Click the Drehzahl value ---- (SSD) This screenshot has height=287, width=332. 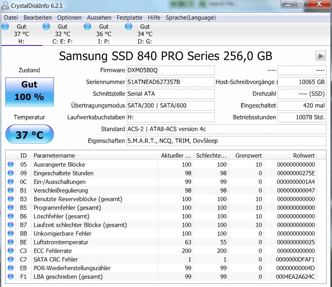pos(302,94)
